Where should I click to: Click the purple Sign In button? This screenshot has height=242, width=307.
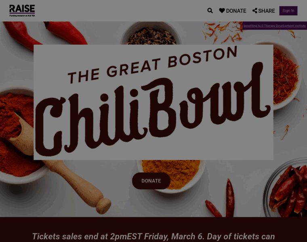click(x=288, y=11)
